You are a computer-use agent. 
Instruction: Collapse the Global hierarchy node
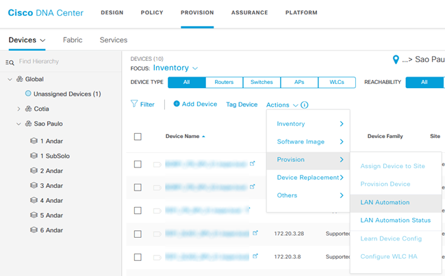(10, 79)
